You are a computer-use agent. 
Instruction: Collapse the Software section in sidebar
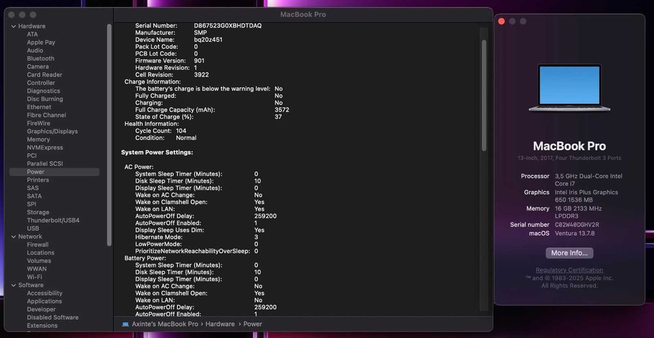coord(14,286)
